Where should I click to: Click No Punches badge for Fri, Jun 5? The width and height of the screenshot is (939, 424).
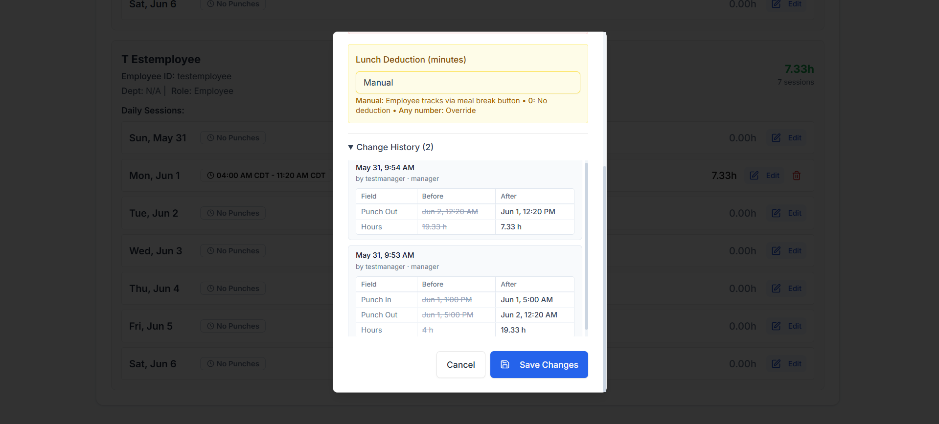click(233, 326)
